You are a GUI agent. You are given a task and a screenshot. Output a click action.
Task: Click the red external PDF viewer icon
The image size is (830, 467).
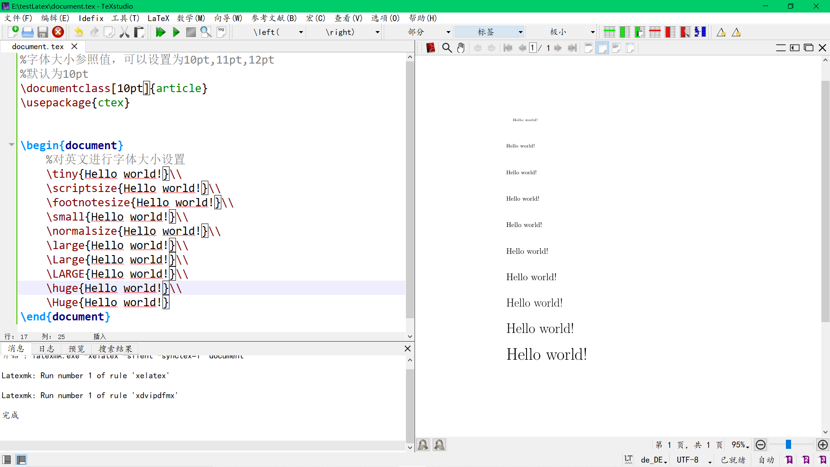(x=431, y=48)
